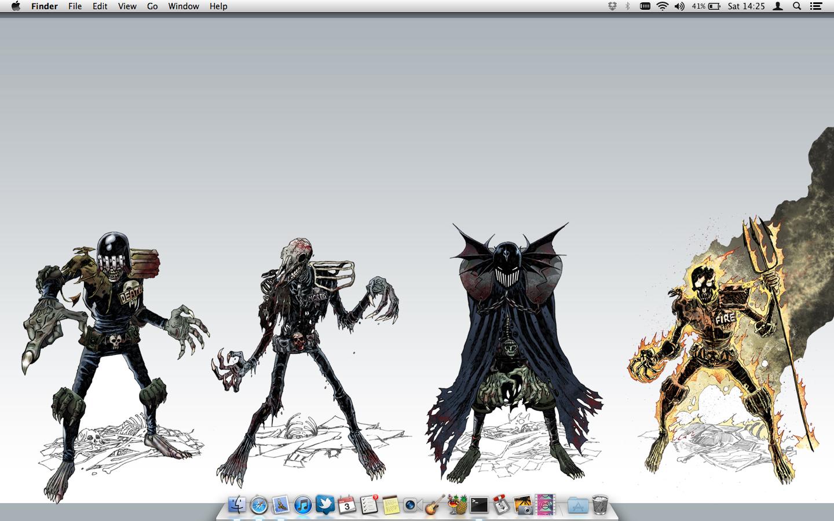Launch Safari from the Dock
The width and height of the screenshot is (834, 521).
click(259, 505)
